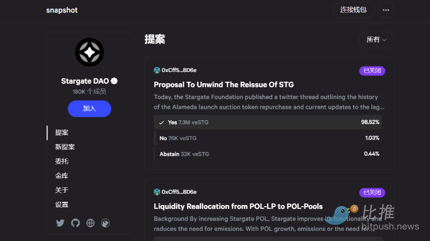The image size is (430, 241).
Task: Go to the 委托 delegation section
Action: coord(62,162)
